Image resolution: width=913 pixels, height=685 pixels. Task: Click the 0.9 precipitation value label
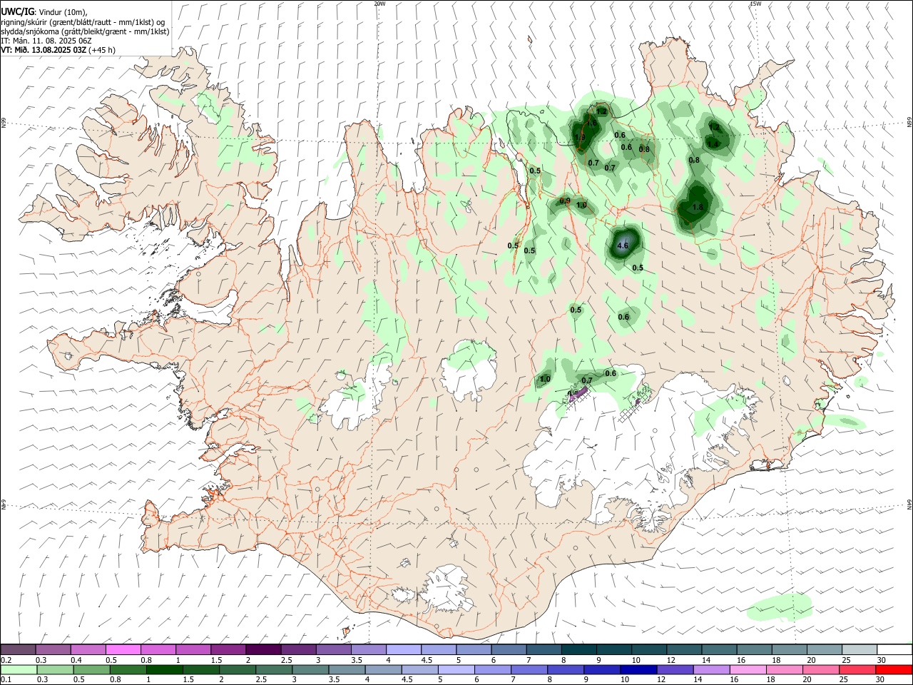tap(564, 201)
